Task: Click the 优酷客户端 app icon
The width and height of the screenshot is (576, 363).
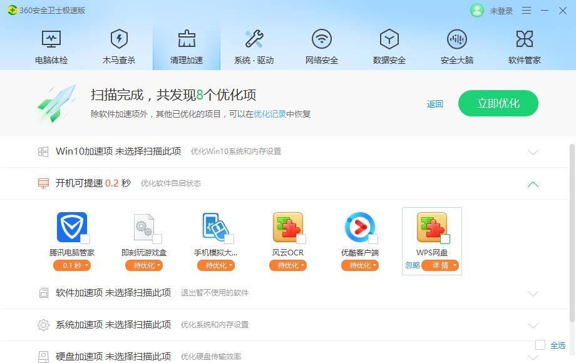Action: pos(360,227)
